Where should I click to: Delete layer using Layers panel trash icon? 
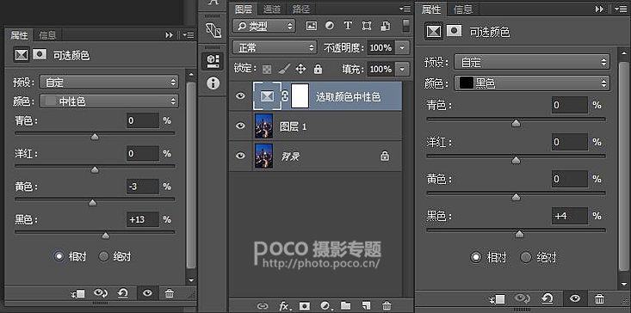pyautogui.click(x=387, y=306)
